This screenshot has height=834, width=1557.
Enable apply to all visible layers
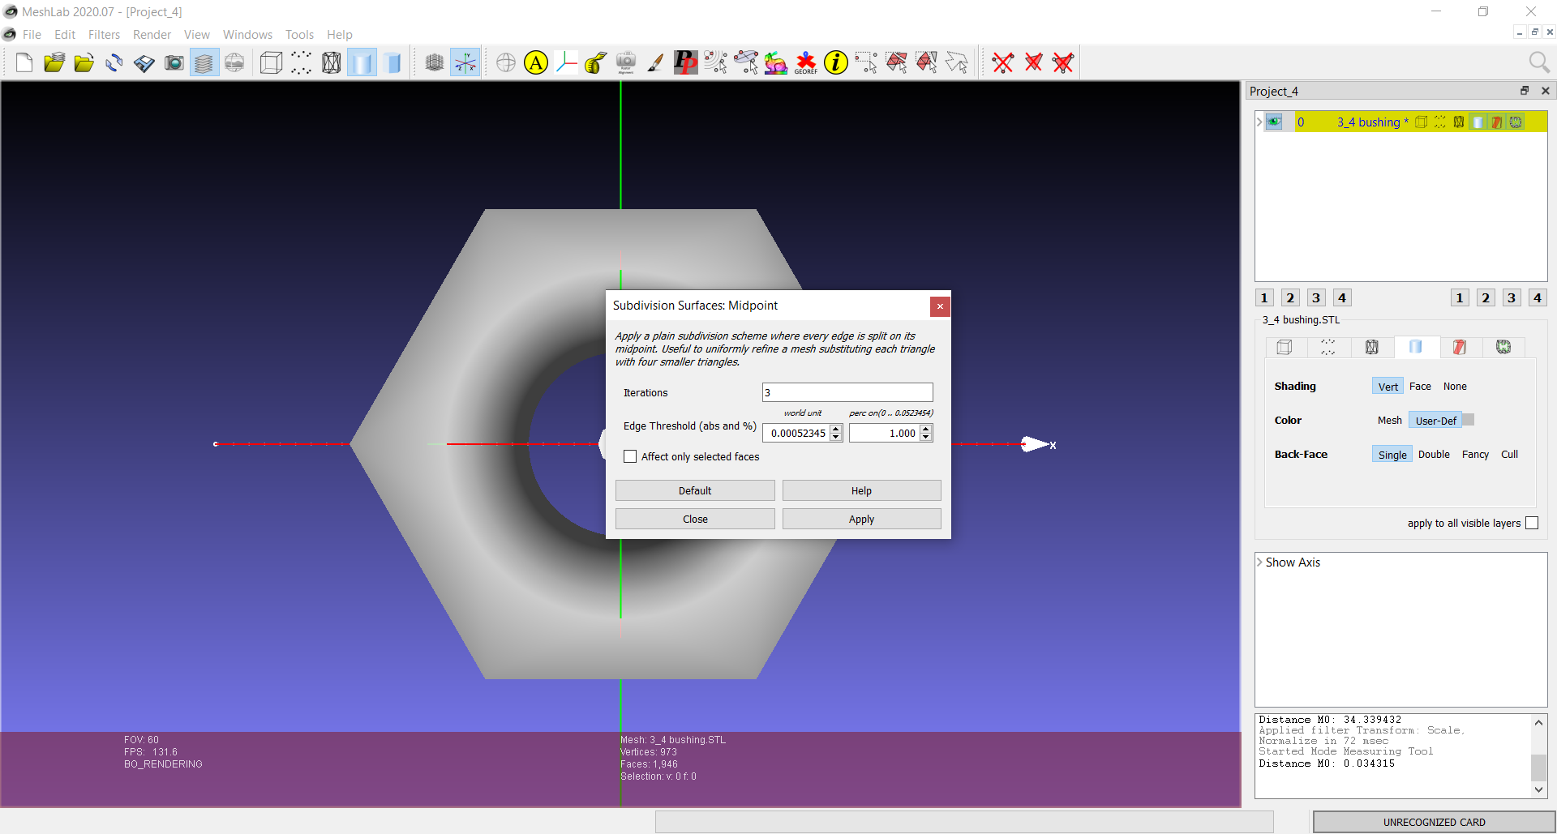[x=1532, y=524]
